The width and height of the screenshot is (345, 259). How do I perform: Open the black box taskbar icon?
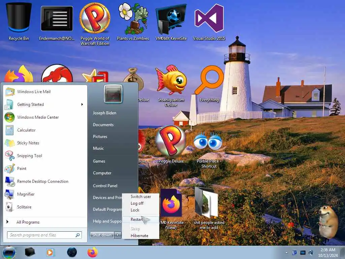pos(30,252)
